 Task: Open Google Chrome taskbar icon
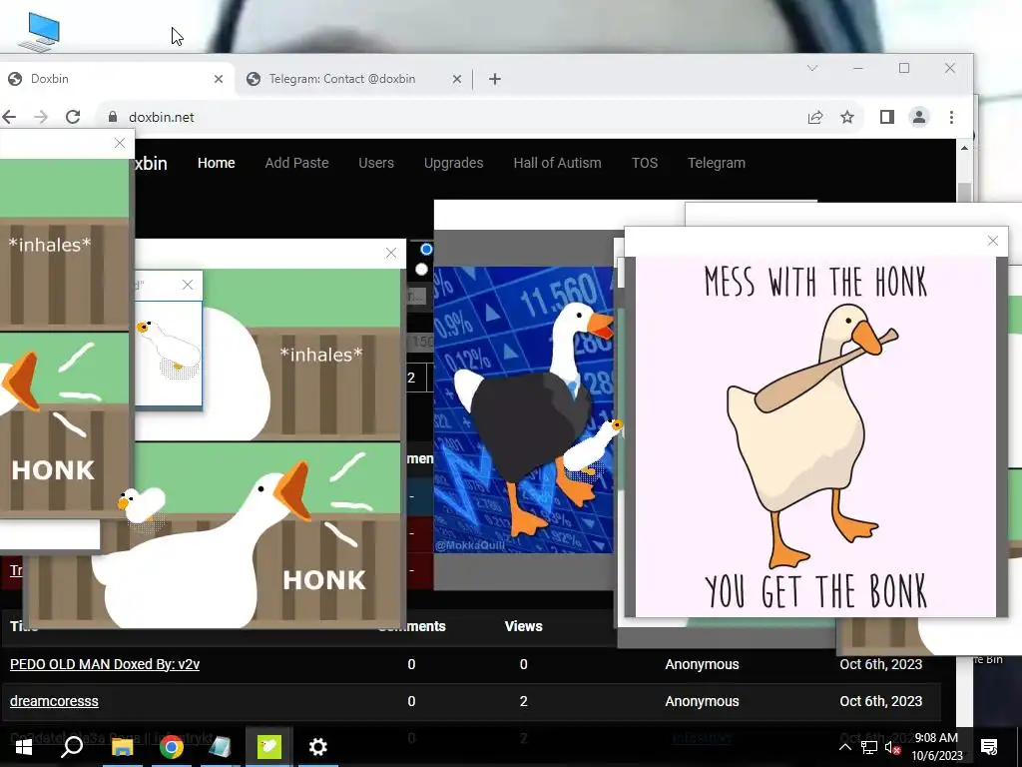pyautogui.click(x=171, y=747)
